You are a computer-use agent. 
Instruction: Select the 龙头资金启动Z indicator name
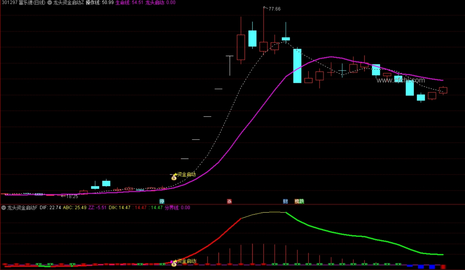pyautogui.click(x=68, y=2)
